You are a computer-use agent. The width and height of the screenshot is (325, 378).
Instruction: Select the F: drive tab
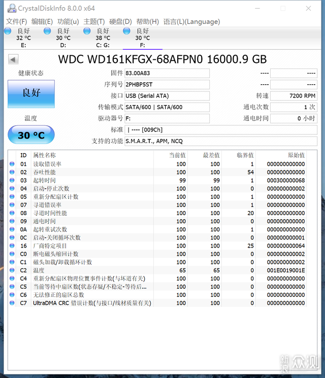(x=142, y=38)
